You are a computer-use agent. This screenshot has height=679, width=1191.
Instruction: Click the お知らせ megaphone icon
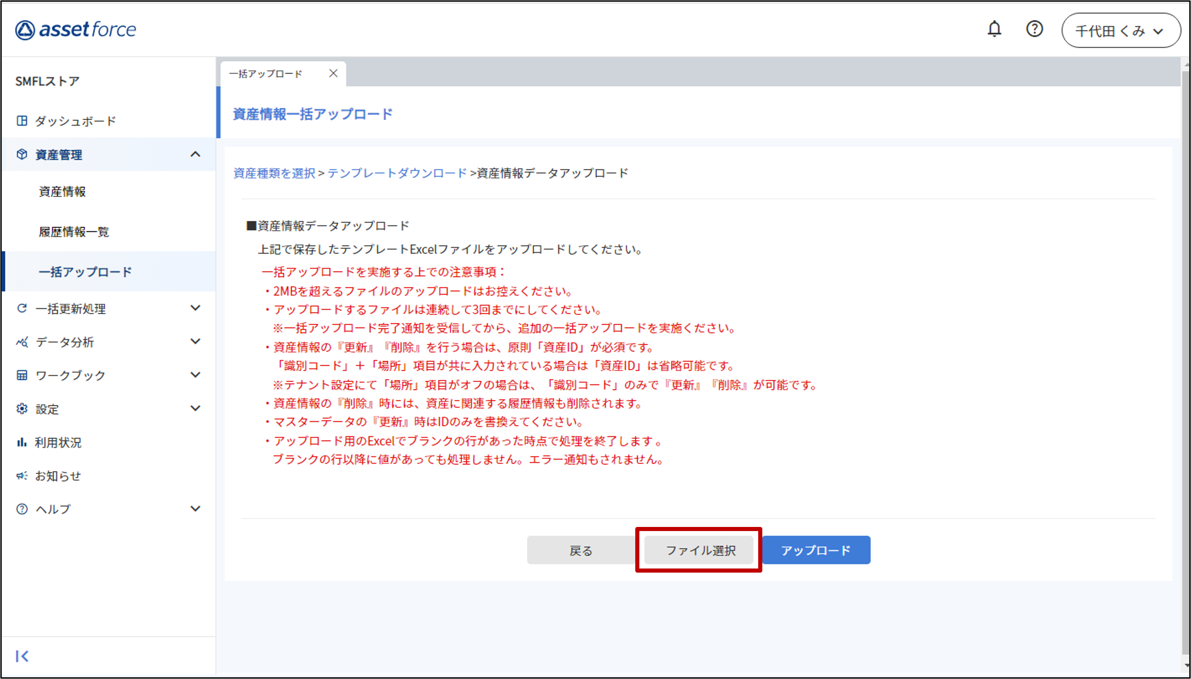tap(21, 476)
